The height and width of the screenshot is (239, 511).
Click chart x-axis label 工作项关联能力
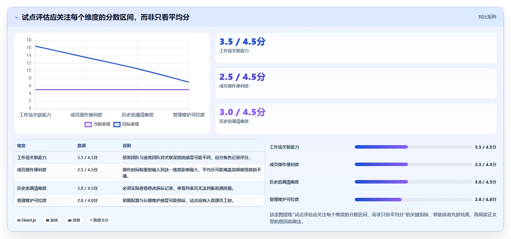35,115
